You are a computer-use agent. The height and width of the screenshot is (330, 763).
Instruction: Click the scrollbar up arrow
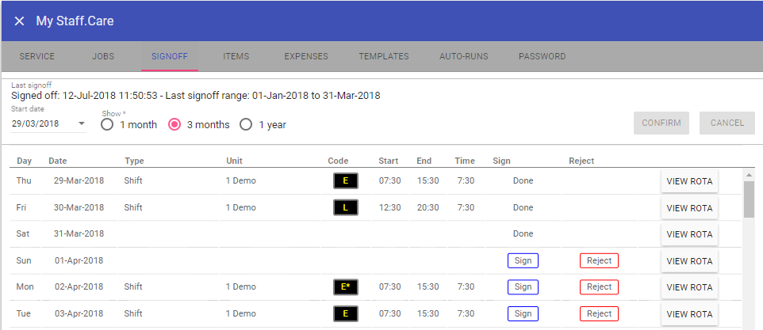point(749,174)
